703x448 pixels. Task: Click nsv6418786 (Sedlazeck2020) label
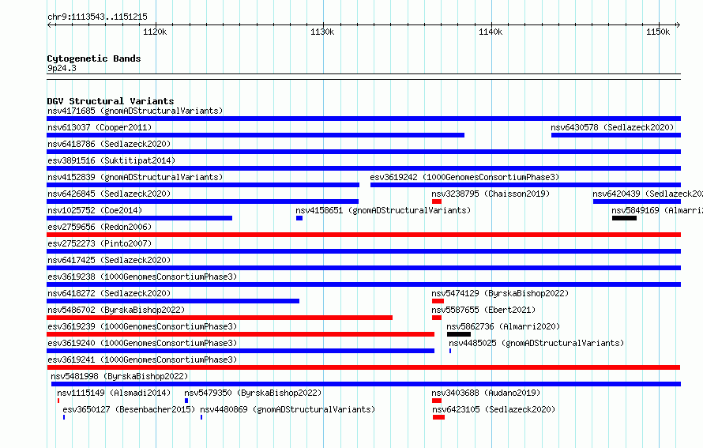(x=109, y=144)
